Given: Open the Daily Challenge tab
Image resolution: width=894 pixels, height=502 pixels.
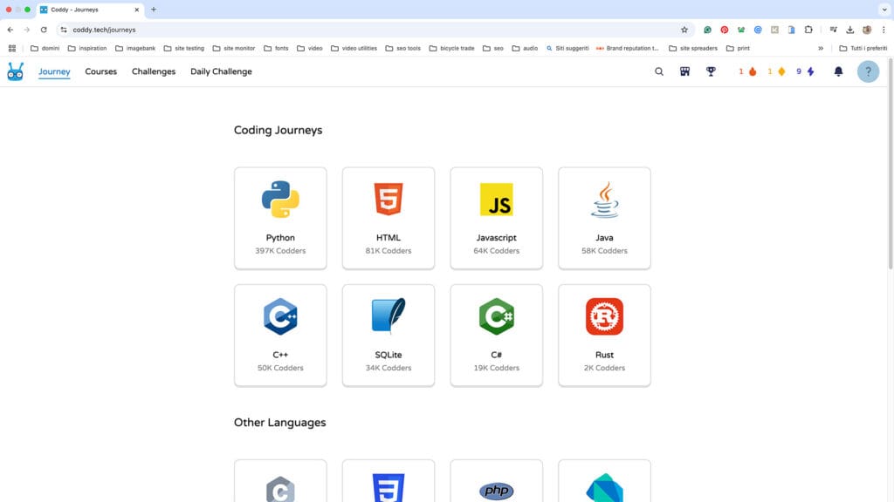Looking at the screenshot, I should 221,71.
